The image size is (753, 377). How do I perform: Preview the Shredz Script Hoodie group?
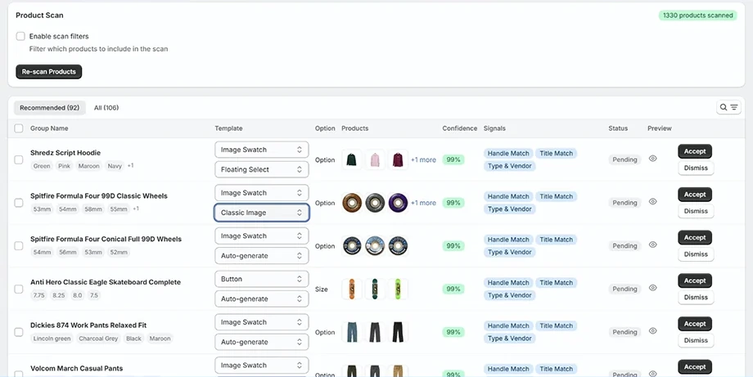click(x=652, y=159)
